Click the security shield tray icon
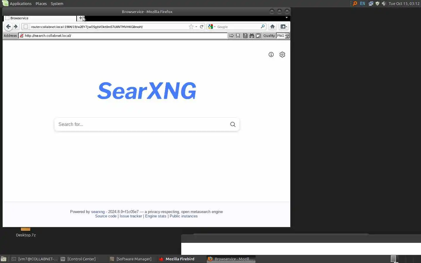 pos(377,4)
